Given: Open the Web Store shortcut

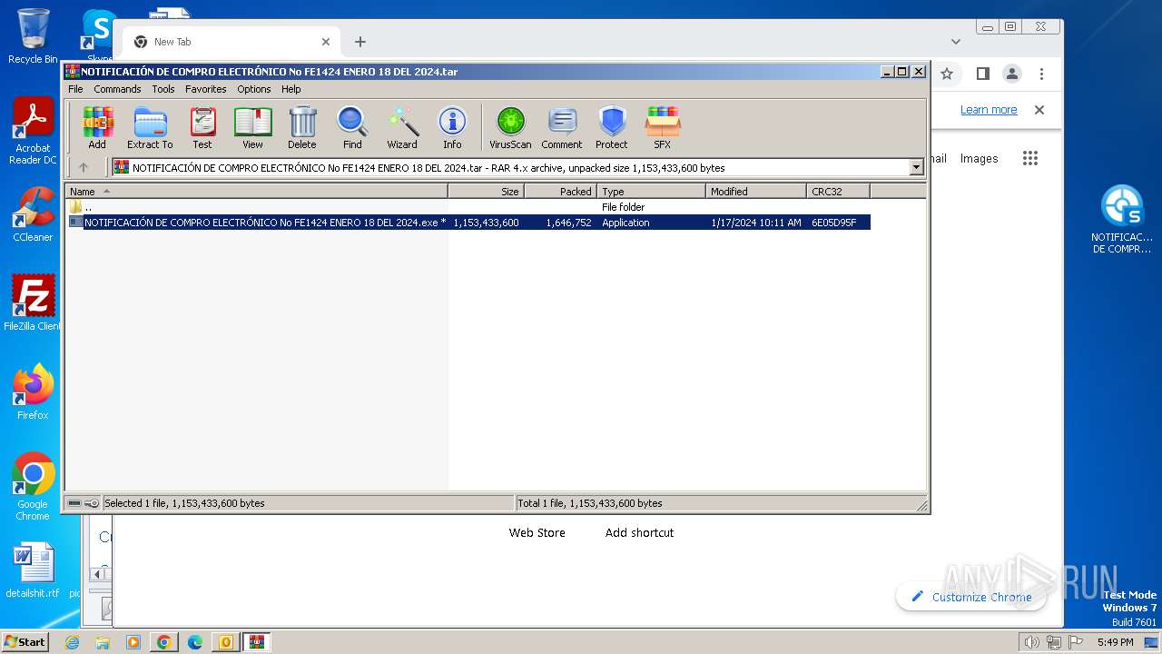Looking at the screenshot, I should click(537, 533).
